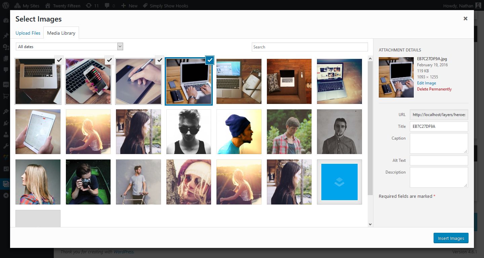The height and width of the screenshot is (258, 484).
Task: Select the laptop with blue-tinted background image
Action: [x=339, y=81]
